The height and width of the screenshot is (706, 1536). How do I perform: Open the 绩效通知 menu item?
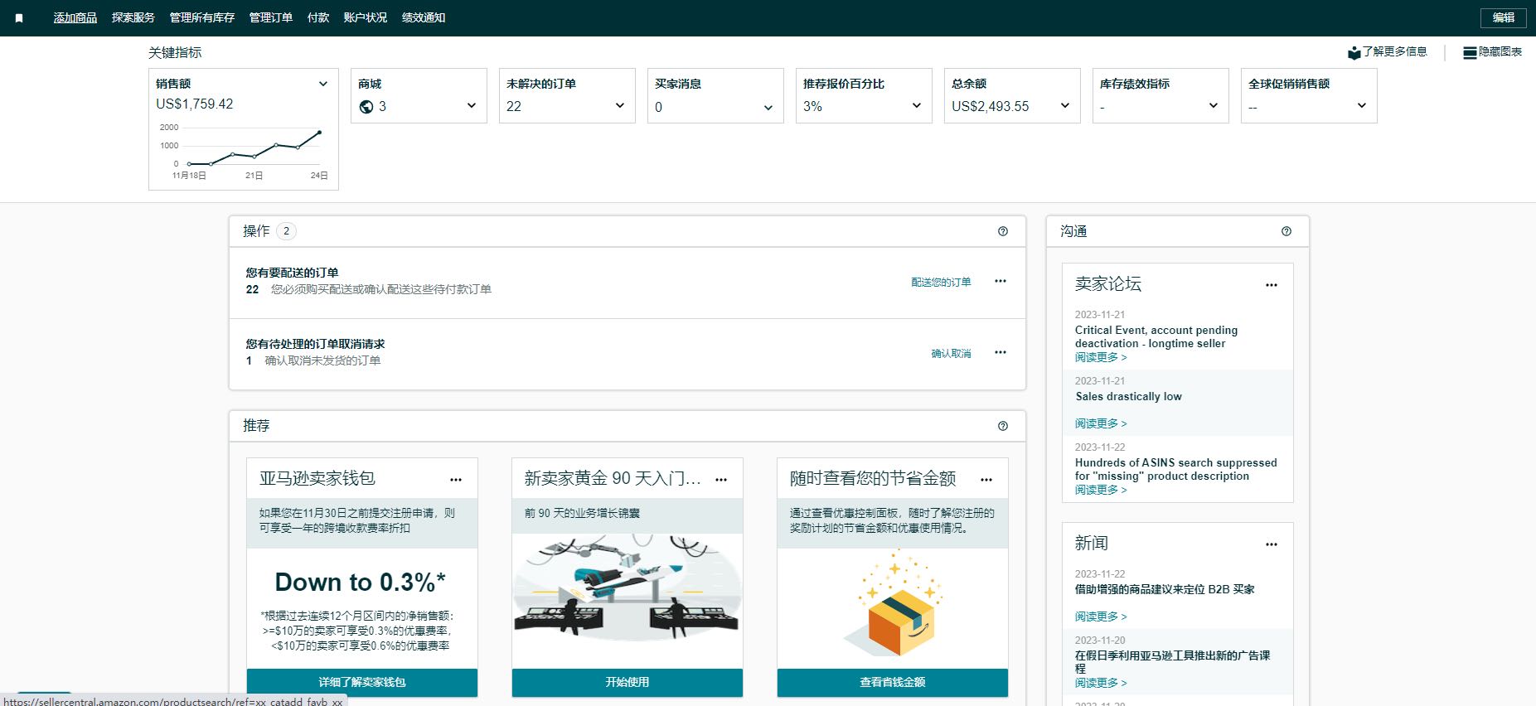pos(424,17)
